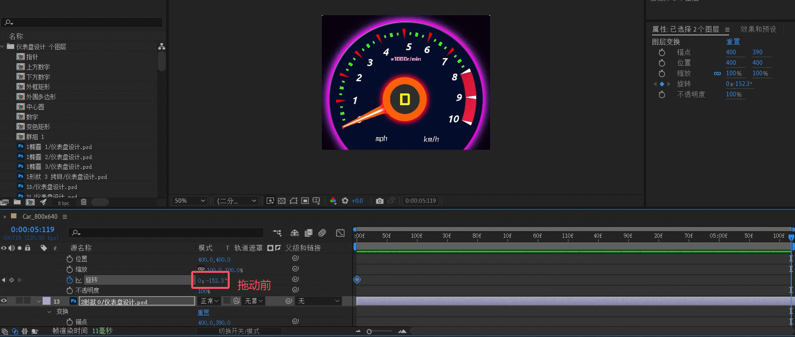Open the show channel RGB color icon

coord(333,201)
